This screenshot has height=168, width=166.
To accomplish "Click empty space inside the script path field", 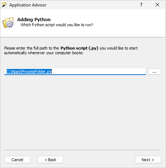I will tap(99, 71).
